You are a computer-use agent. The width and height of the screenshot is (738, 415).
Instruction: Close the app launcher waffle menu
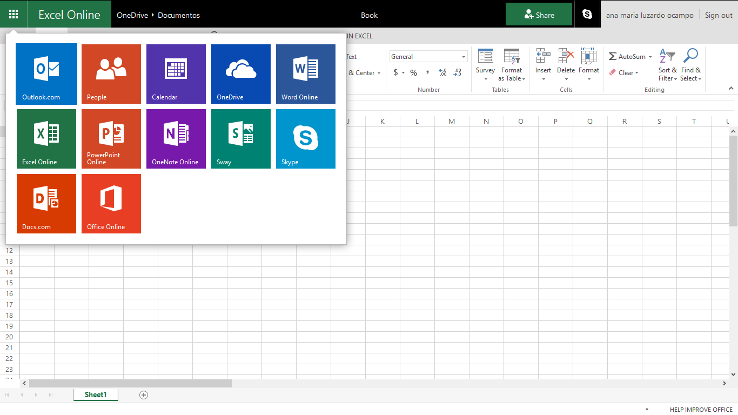tap(14, 15)
